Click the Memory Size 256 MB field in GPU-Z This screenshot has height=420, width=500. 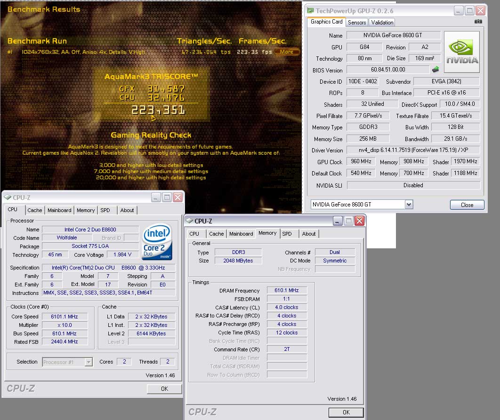click(368, 139)
